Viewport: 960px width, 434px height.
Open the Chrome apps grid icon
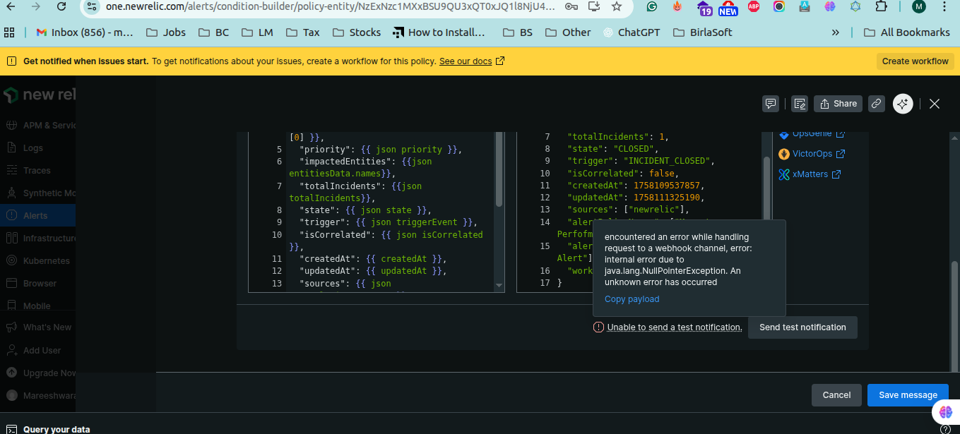[x=9, y=32]
